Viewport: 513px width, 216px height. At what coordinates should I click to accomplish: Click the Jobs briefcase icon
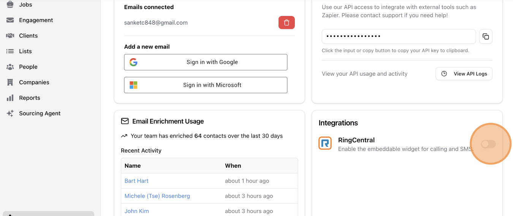click(10, 5)
